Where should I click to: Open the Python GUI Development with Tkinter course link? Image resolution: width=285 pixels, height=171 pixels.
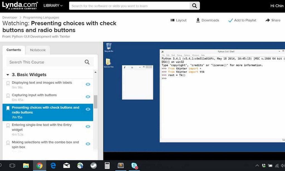[x=41, y=36]
